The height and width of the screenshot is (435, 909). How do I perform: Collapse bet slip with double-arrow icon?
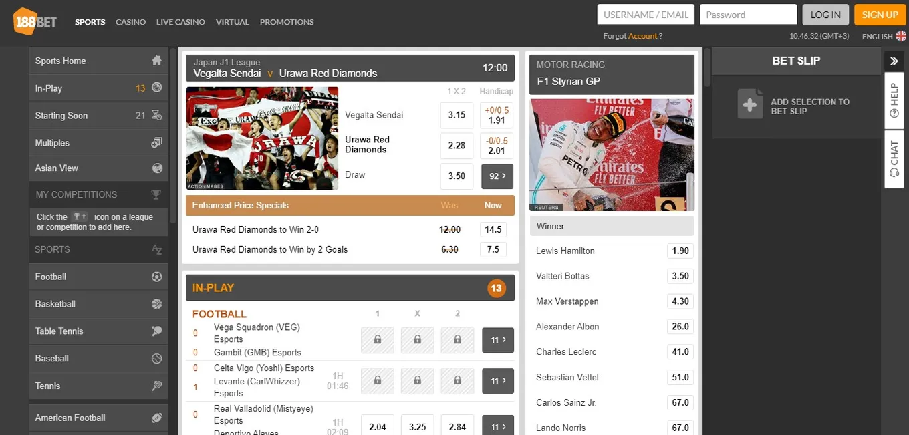894,61
